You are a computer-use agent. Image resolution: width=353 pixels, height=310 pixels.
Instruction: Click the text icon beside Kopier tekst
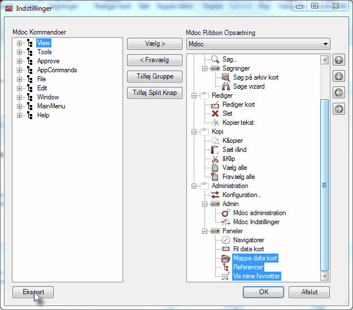[x=215, y=123]
